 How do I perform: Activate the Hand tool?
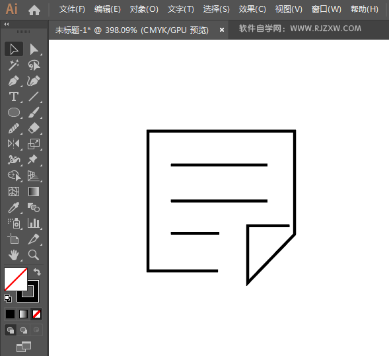pyautogui.click(x=14, y=255)
